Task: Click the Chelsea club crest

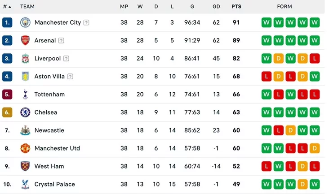Action: [25, 112]
